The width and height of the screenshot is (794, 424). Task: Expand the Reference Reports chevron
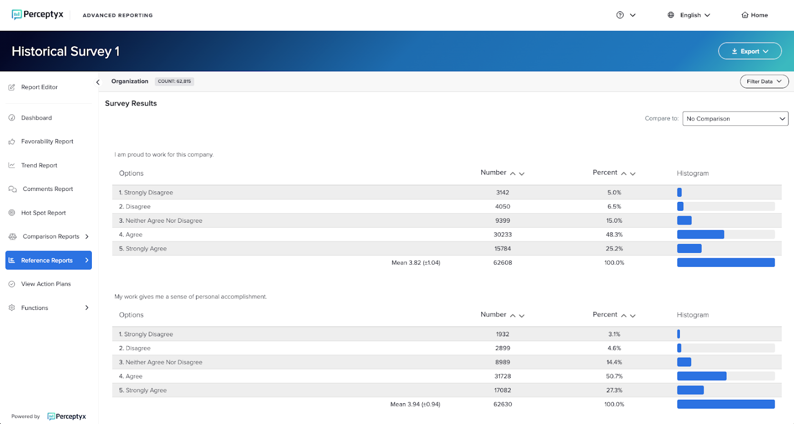(x=87, y=260)
